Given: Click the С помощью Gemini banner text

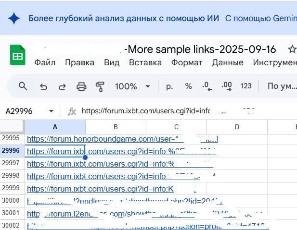Looking at the screenshot, I should (x=261, y=18).
